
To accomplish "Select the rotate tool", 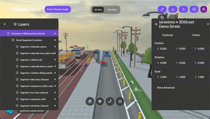I will point(110,101).
